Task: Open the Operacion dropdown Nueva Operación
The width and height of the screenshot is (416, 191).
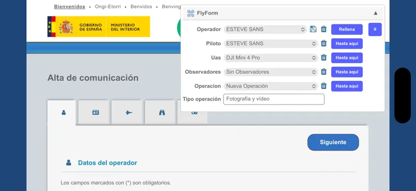Action: (270, 86)
